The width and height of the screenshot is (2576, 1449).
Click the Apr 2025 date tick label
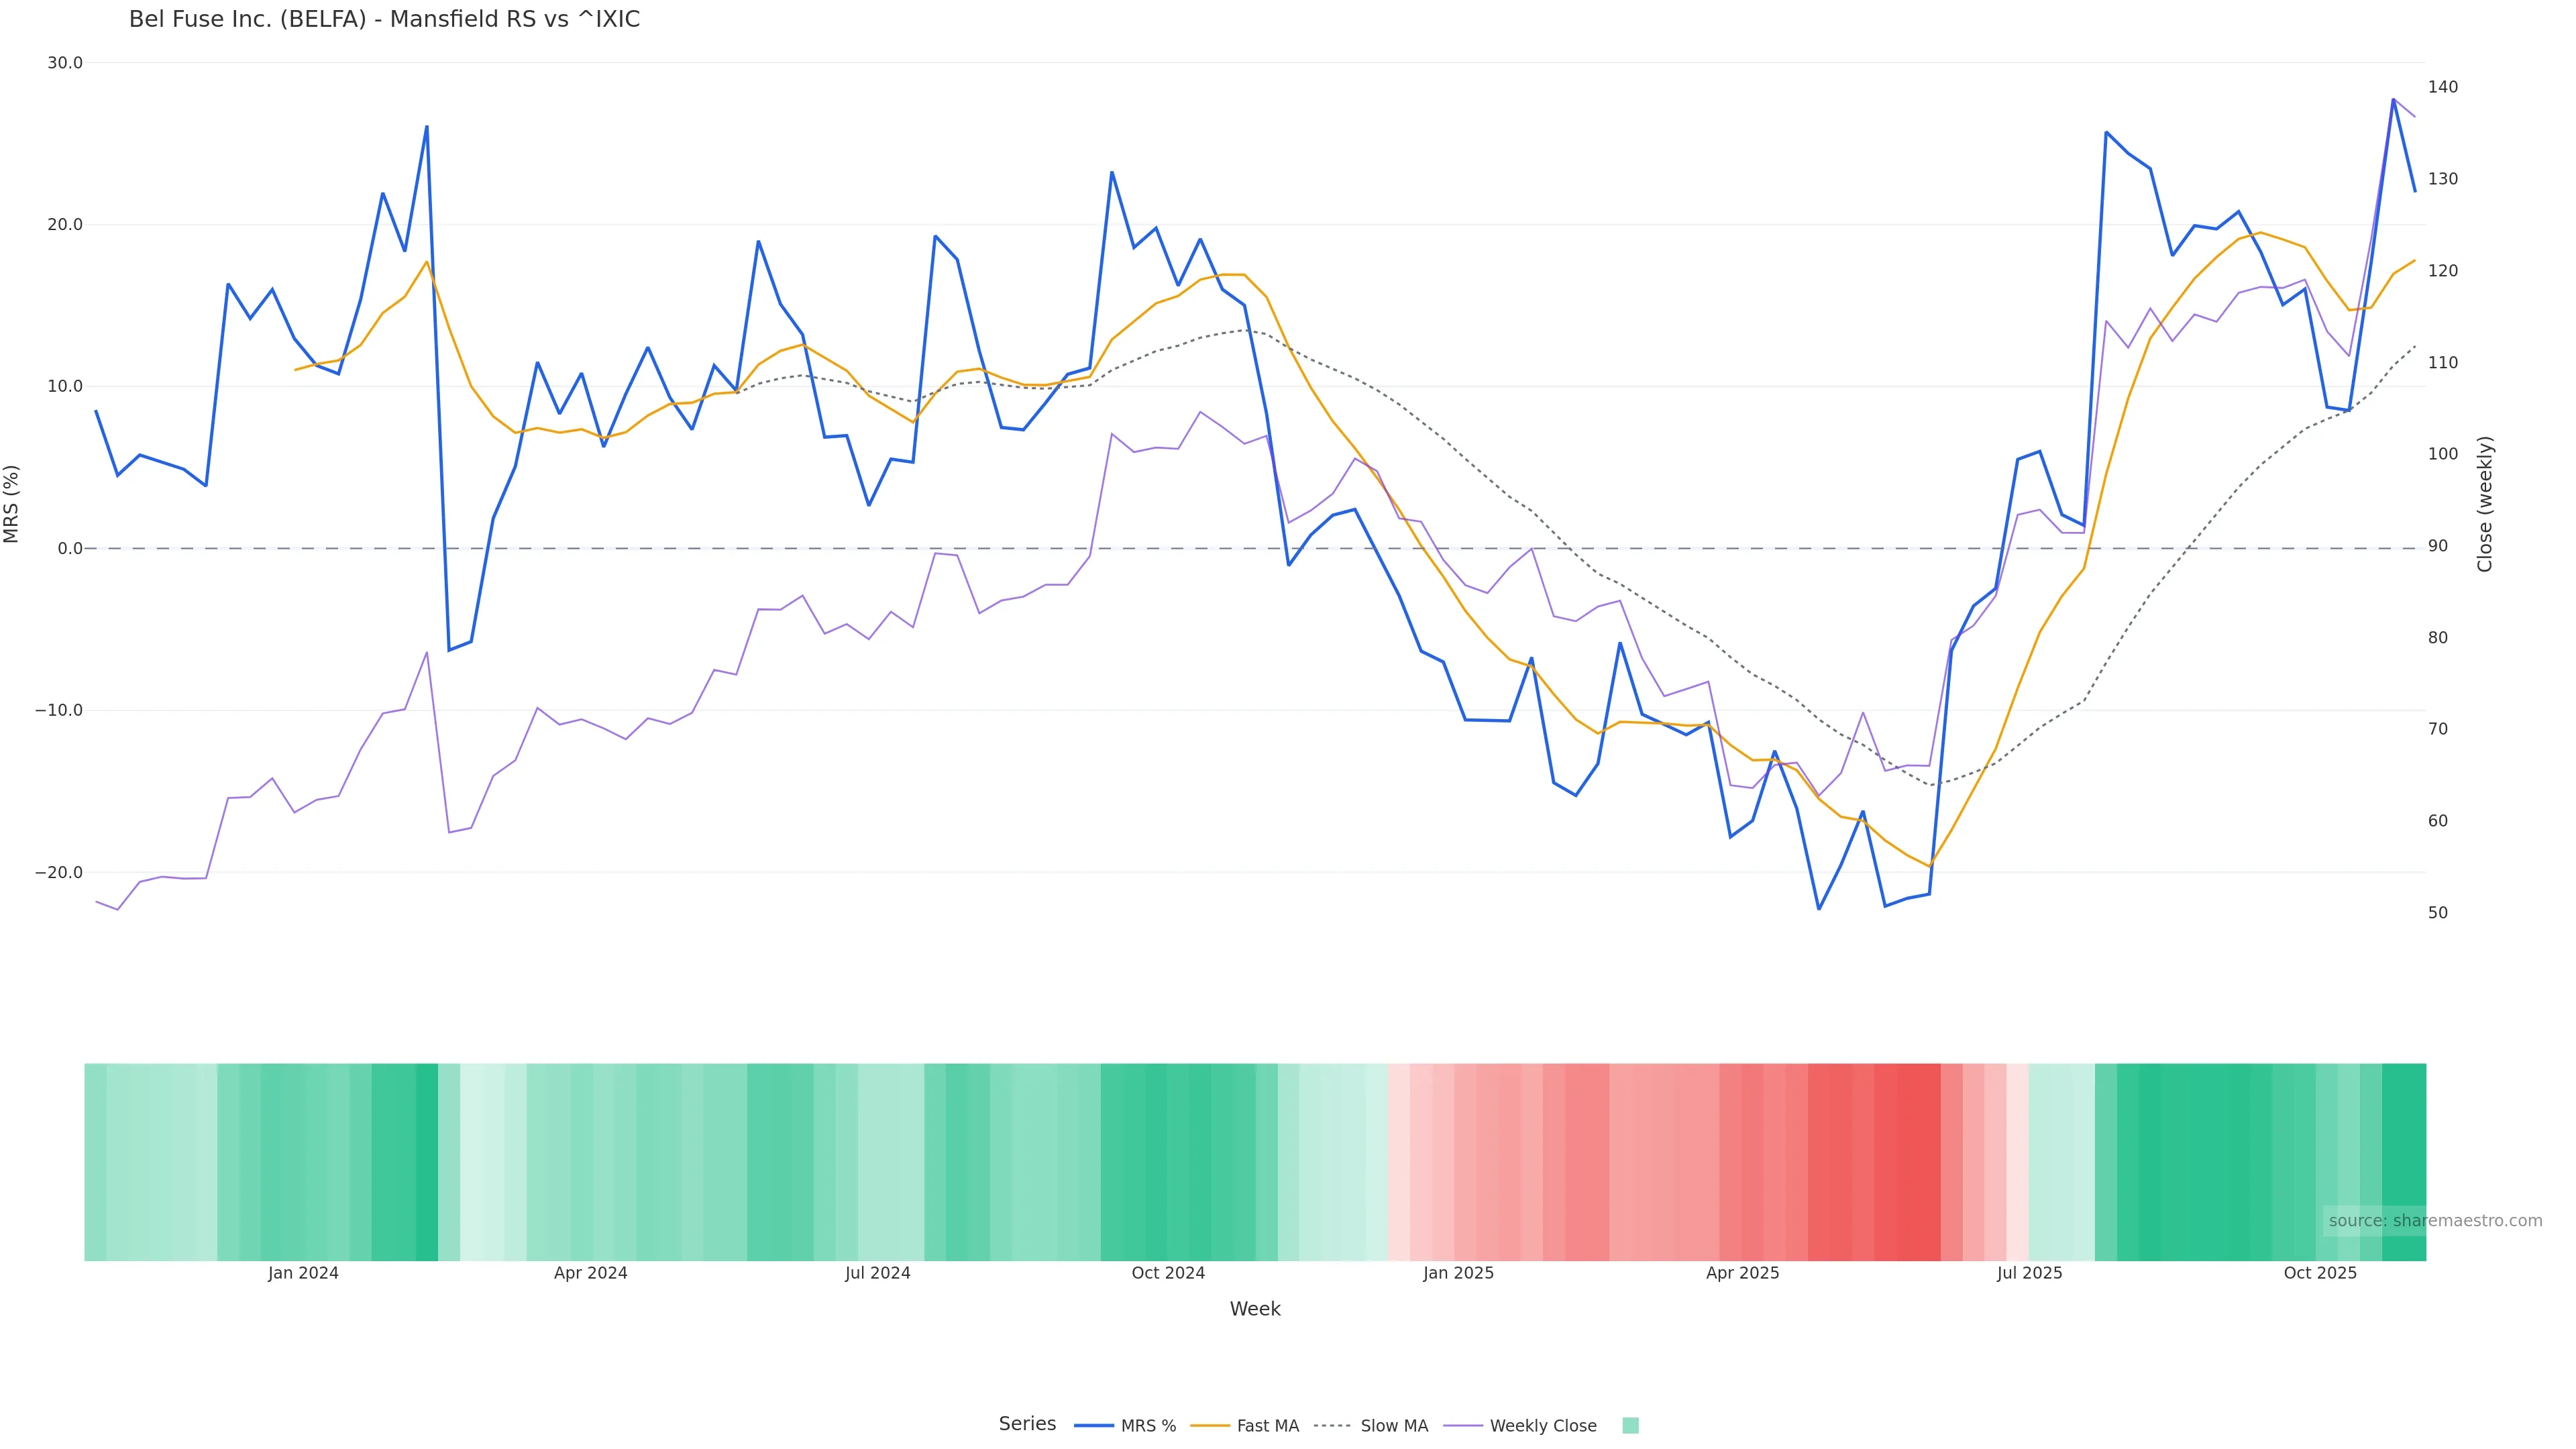tap(1742, 1273)
